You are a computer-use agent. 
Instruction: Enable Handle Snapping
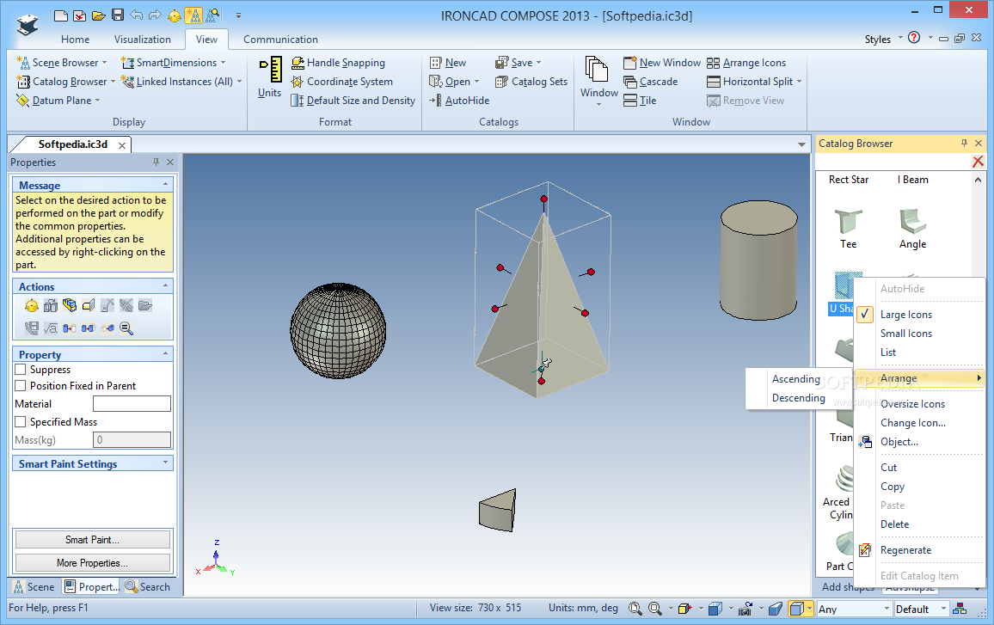339,63
